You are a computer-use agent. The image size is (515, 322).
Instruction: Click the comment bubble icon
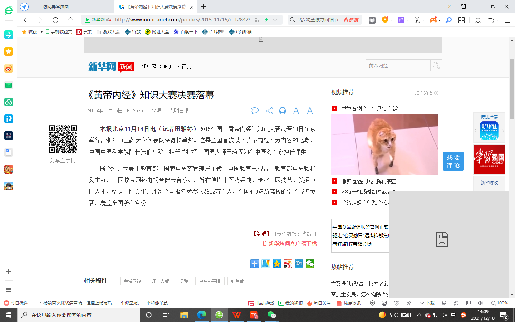tap(255, 111)
